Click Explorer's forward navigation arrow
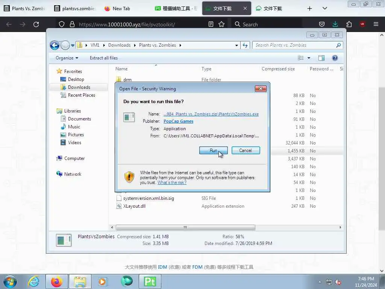Image resolution: width=385 pixels, height=289 pixels. 65,45
